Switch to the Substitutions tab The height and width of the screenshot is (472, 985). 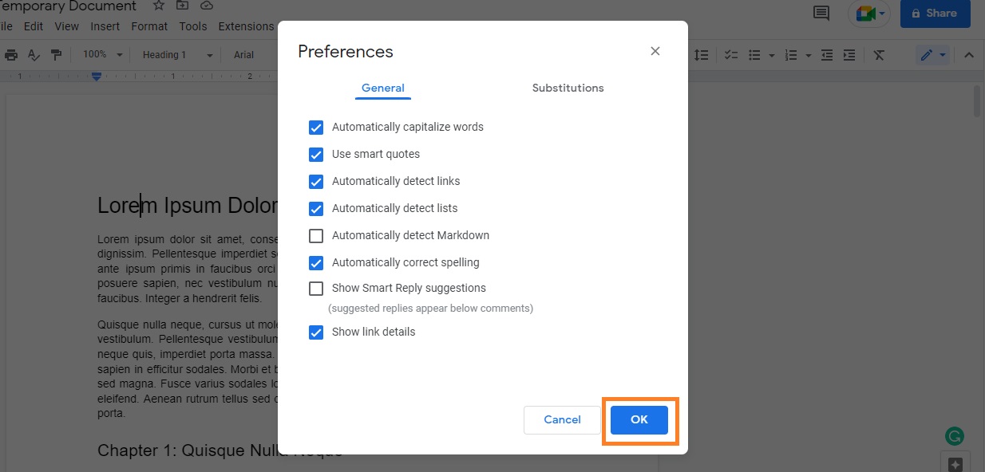pyautogui.click(x=568, y=88)
